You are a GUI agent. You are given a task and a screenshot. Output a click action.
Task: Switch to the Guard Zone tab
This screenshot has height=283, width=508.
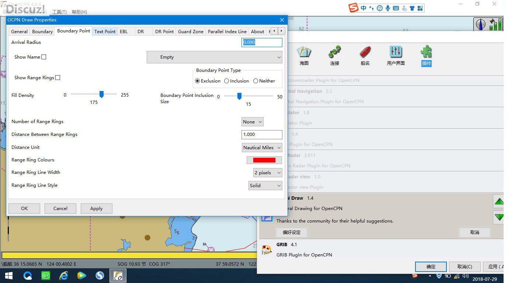point(191,32)
